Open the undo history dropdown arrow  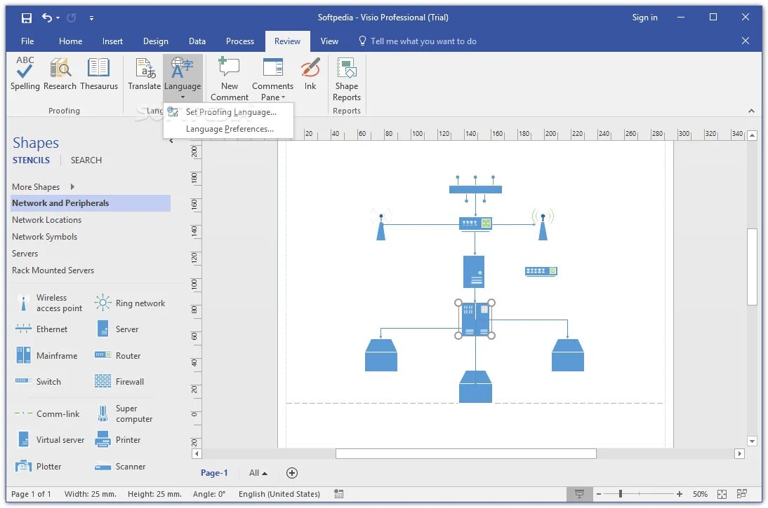[58, 18]
